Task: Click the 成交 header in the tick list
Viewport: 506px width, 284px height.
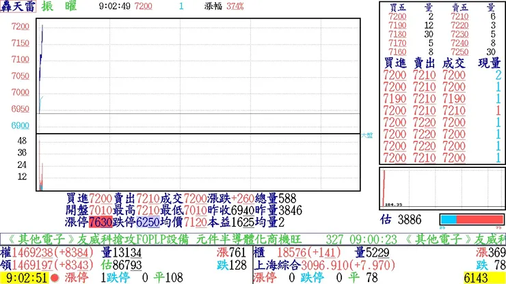Action: [x=454, y=63]
